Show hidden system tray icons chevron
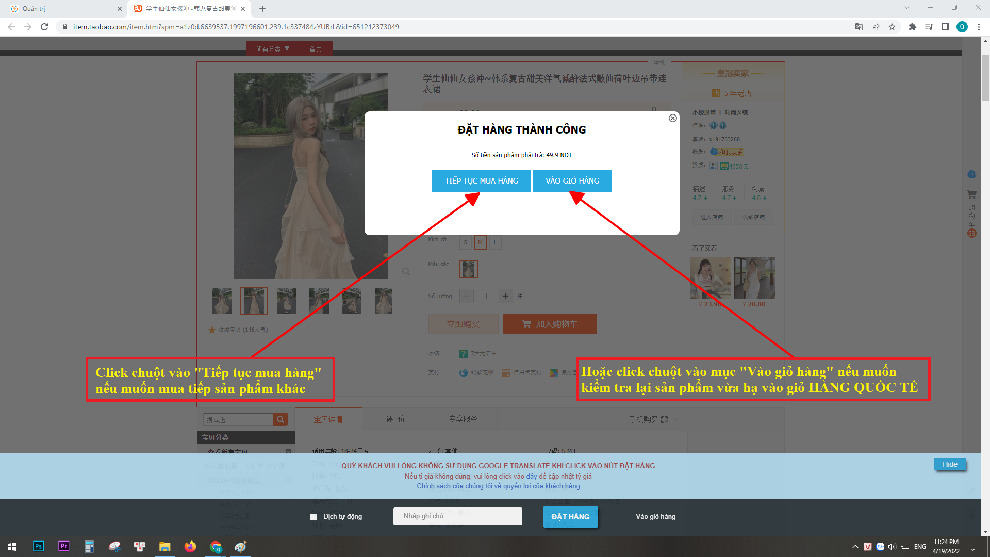Viewport: 990px width, 557px height. click(x=855, y=546)
